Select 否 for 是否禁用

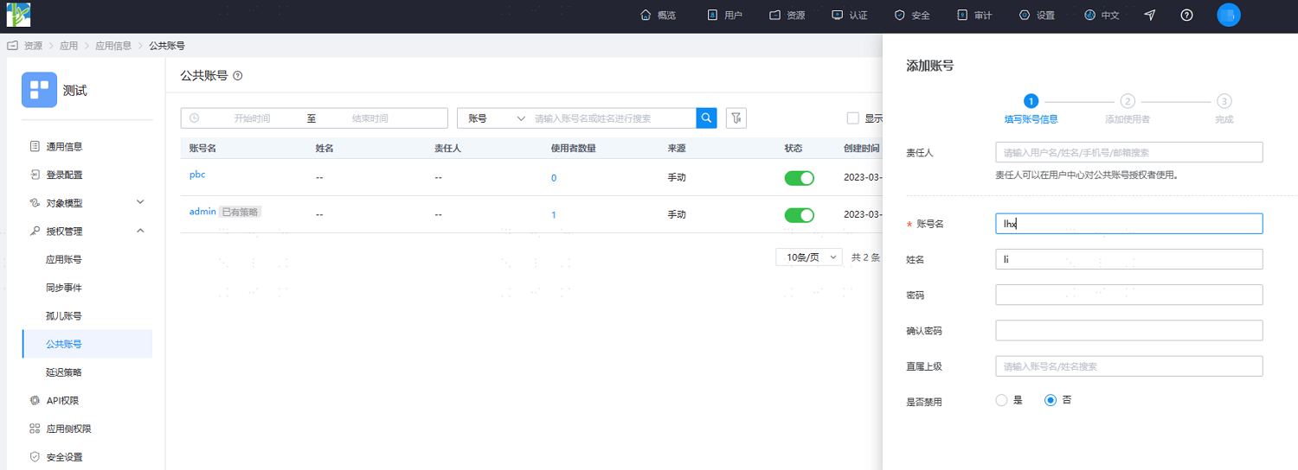pyautogui.click(x=1051, y=400)
